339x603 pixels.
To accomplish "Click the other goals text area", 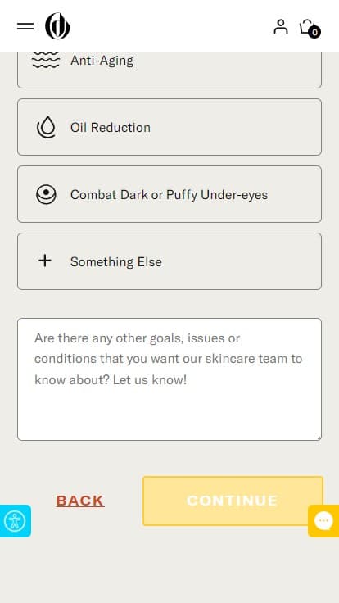I will 169,379.
